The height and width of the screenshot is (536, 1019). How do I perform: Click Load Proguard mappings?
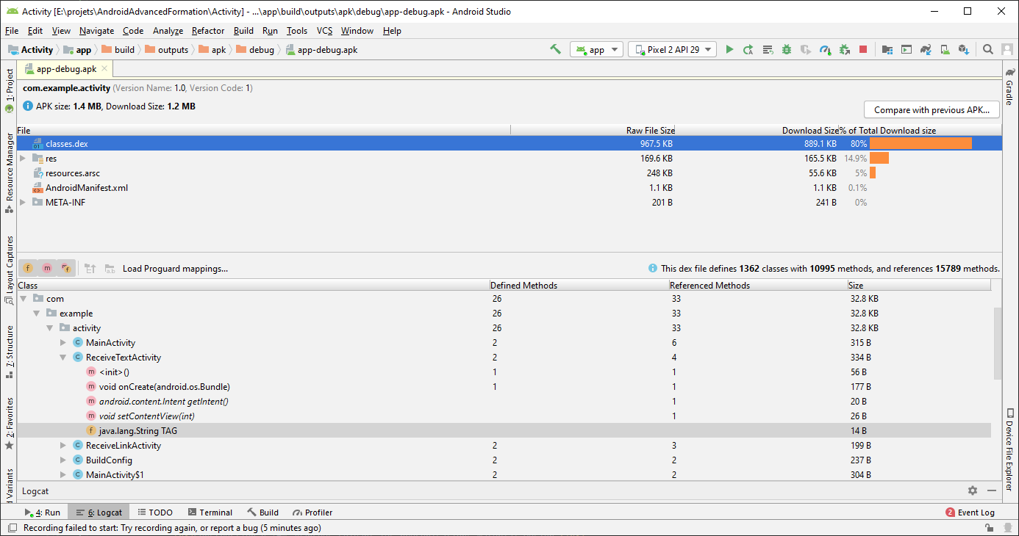click(175, 269)
